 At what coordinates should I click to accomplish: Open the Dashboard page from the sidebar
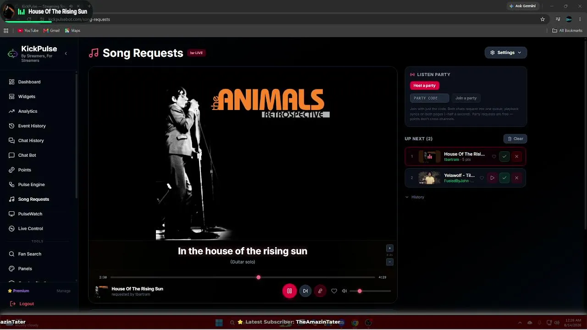pyautogui.click(x=29, y=82)
